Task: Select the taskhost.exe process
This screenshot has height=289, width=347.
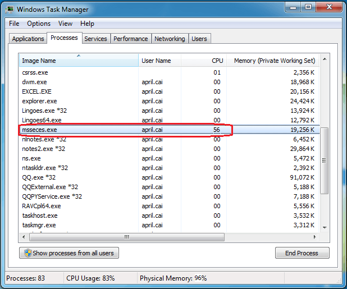Action: (169, 215)
